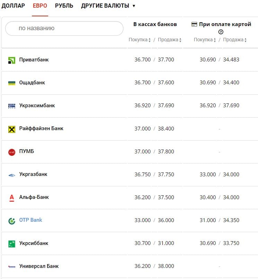Sort bank cash desks by Продажа

(170, 40)
